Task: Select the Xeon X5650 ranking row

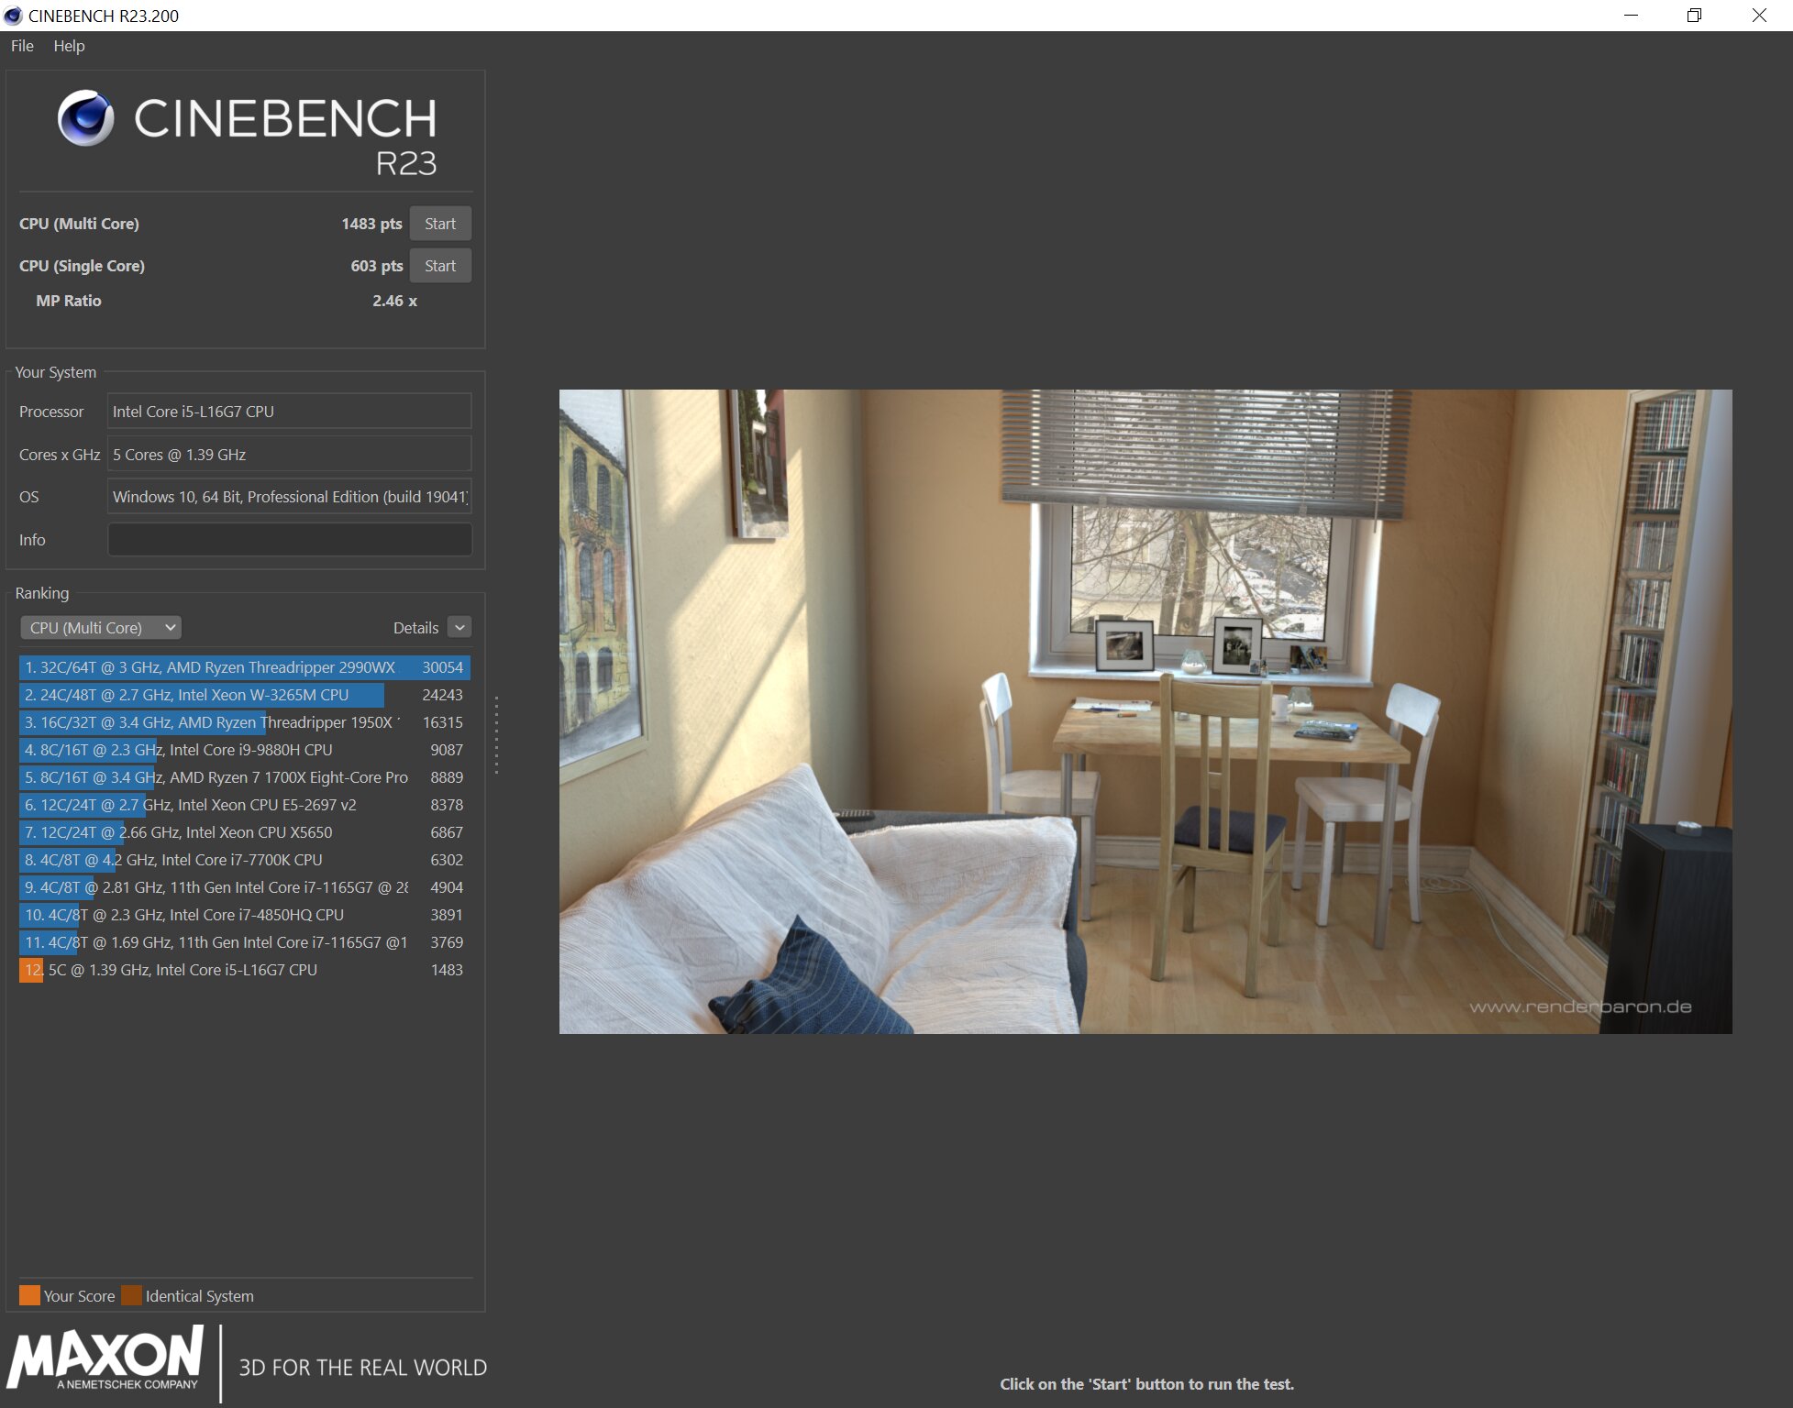Action: (x=245, y=832)
